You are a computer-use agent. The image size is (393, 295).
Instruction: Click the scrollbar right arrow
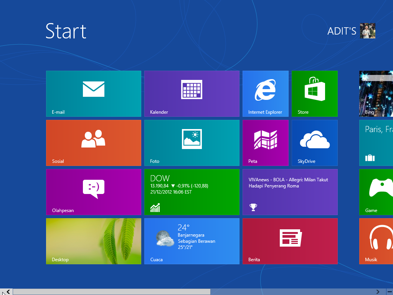click(378, 292)
